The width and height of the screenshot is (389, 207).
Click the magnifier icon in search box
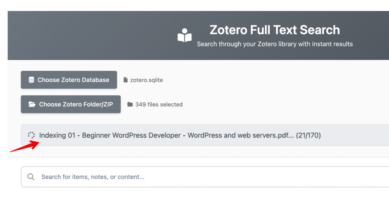click(31, 177)
